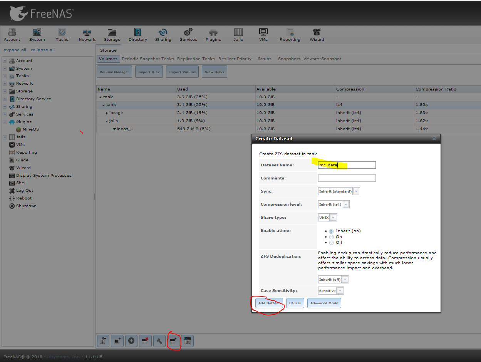Click the Add Dataset button
Screen dimensions: 481x362
(x=269, y=303)
